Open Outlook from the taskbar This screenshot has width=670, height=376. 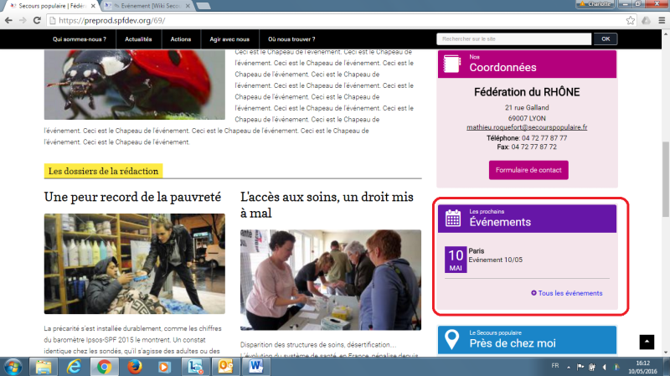tap(225, 367)
